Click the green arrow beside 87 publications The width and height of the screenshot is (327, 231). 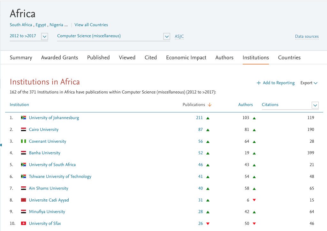click(208, 130)
